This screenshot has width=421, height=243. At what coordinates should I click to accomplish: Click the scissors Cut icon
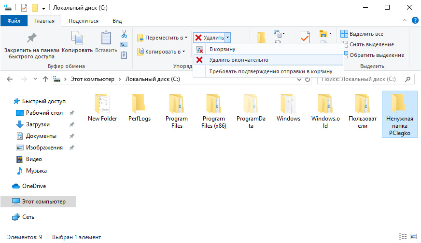pos(124,34)
